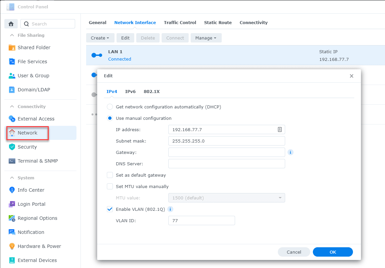The width and height of the screenshot is (385, 268).
Task: Click the Edit toolbar button
Action: point(125,38)
